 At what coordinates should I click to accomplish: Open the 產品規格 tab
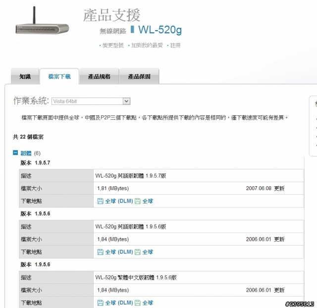[99, 76]
